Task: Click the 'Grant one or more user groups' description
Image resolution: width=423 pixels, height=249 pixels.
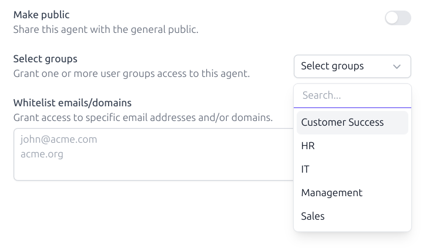Action: (132, 73)
